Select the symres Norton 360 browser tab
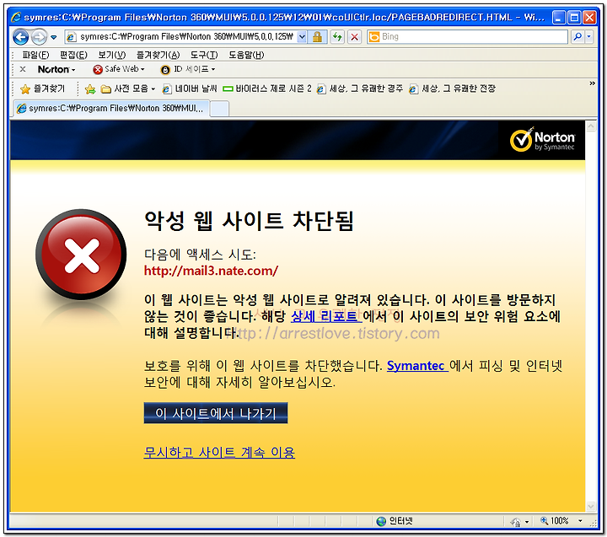The width and height of the screenshot is (607, 537). click(x=111, y=109)
